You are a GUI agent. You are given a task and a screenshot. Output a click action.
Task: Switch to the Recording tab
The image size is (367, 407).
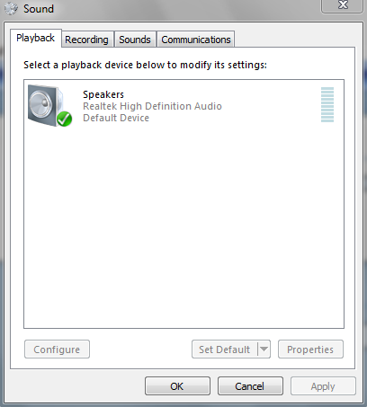(86, 40)
